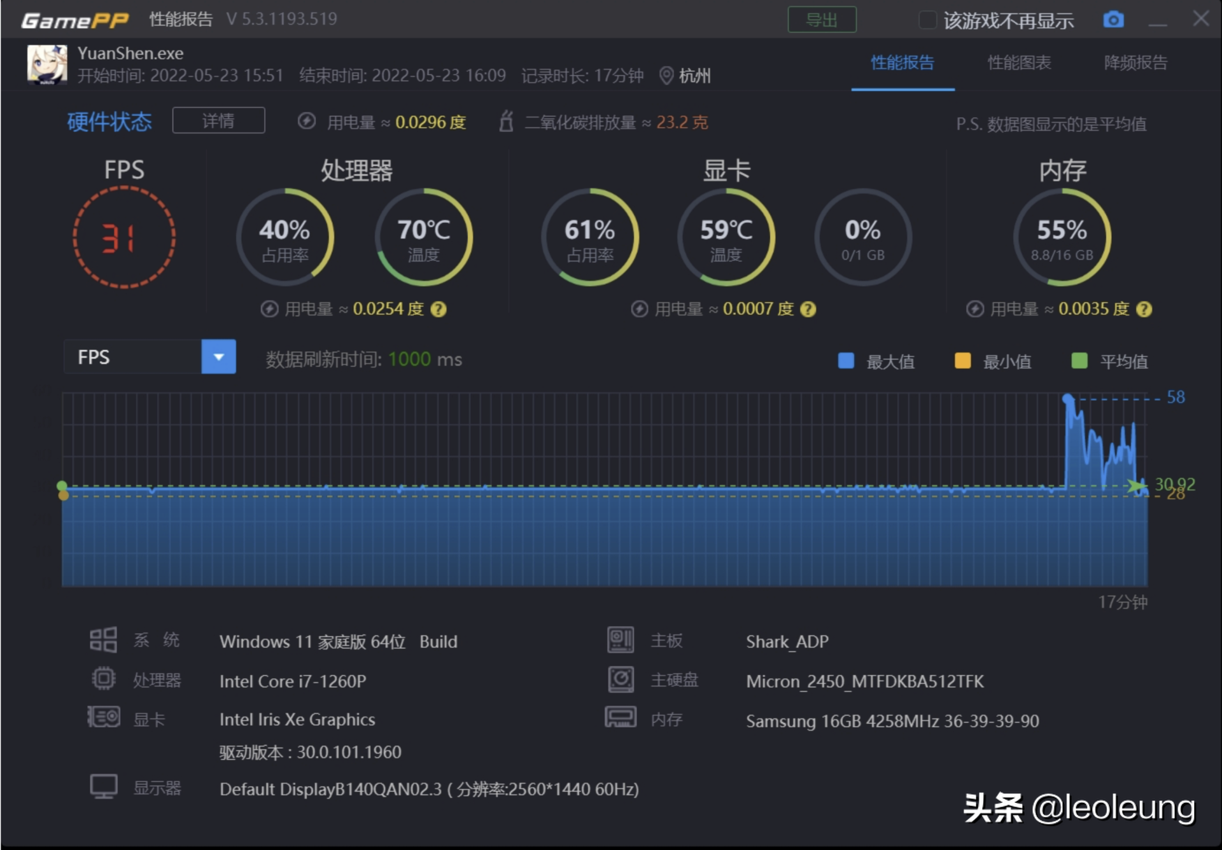Click the 'Micron_2450_MTFDKBA512TFK' text

coord(865,681)
